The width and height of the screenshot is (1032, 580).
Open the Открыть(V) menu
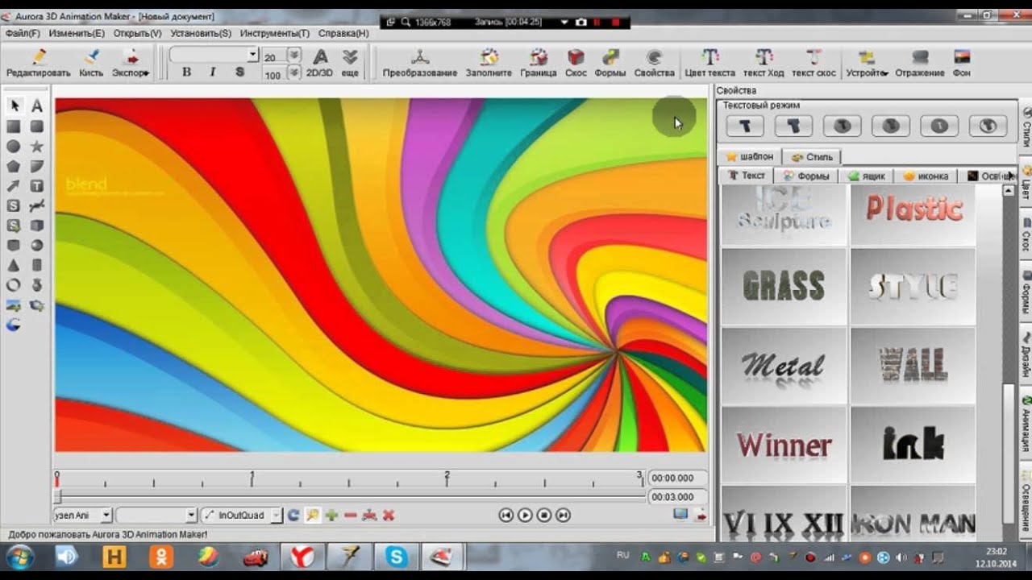point(137,33)
